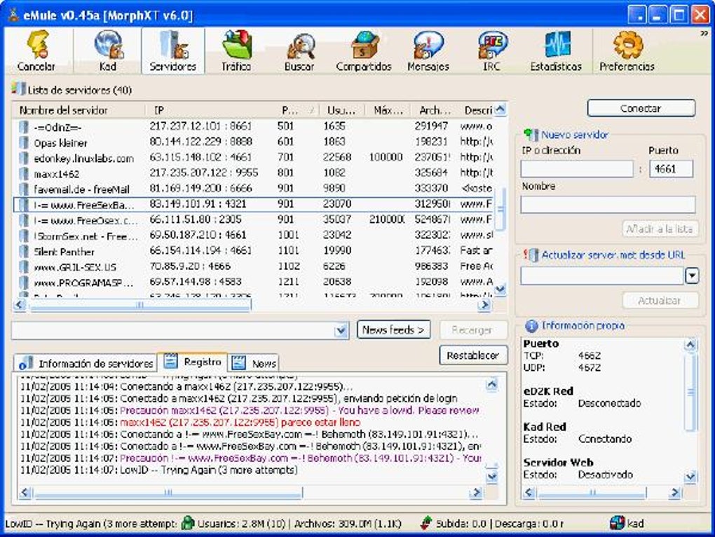715x537 pixels.
Task: Click server list scroll up arrow
Action: point(500,109)
